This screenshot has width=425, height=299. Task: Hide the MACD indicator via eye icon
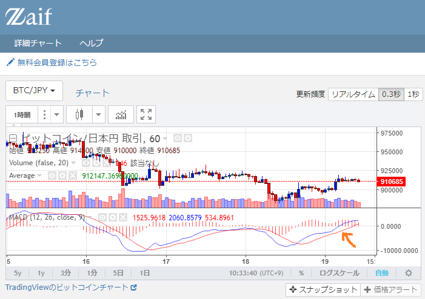[x=102, y=217]
